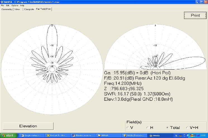The width and height of the screenshot is (208, 138).
Task: Close the MMANA window
Action: point(206,2)
